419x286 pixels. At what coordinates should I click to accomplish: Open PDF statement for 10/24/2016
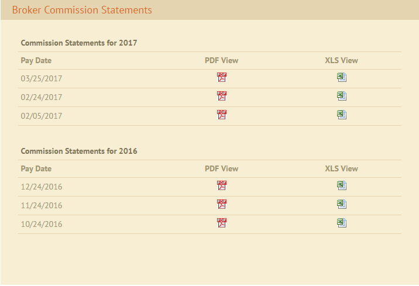(222, 223)
